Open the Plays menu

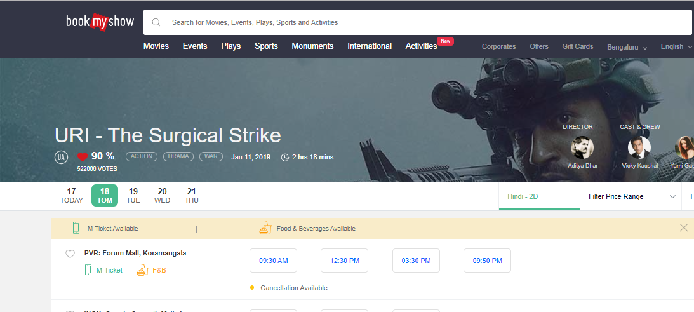coord(231,46)
